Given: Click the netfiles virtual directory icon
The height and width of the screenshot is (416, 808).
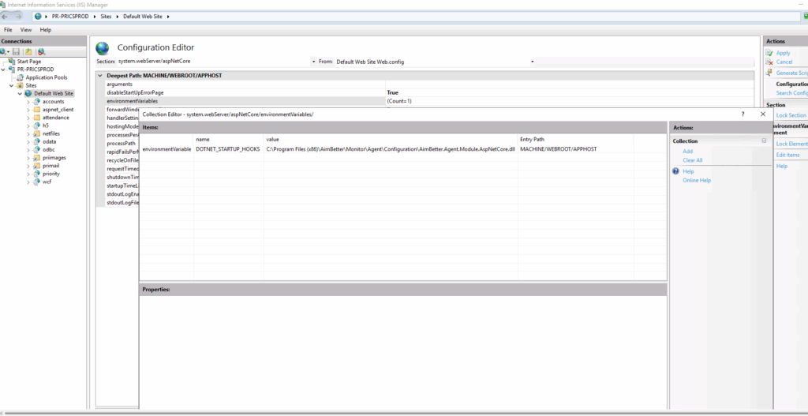Looking at the screenshot, I should click(x=36, y=133).
